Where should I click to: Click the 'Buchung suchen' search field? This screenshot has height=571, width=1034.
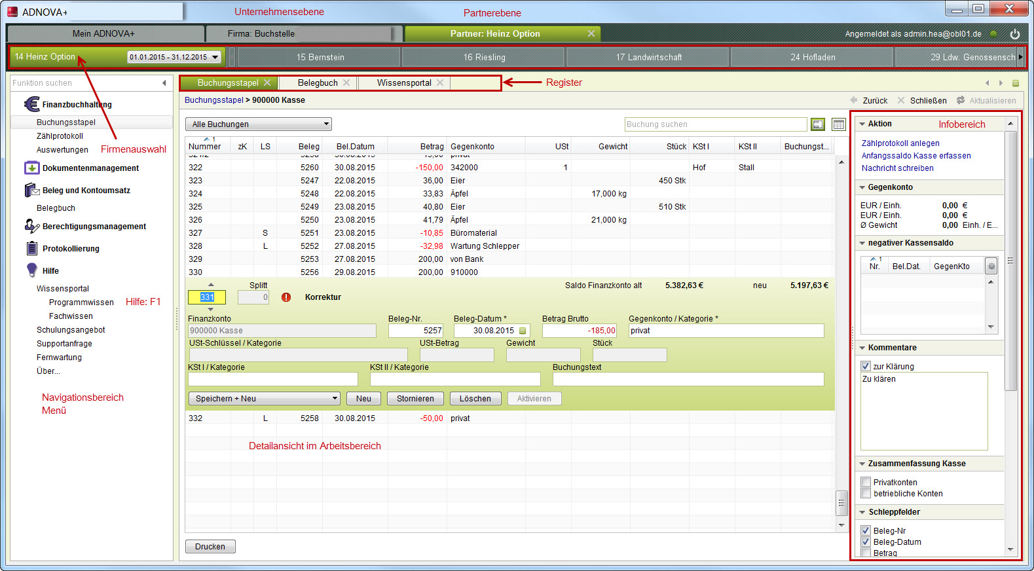(x=715, y=124)
